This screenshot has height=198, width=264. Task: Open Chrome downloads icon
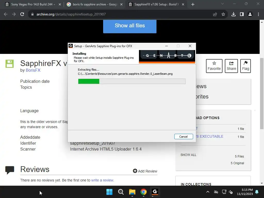coord(233,14)
